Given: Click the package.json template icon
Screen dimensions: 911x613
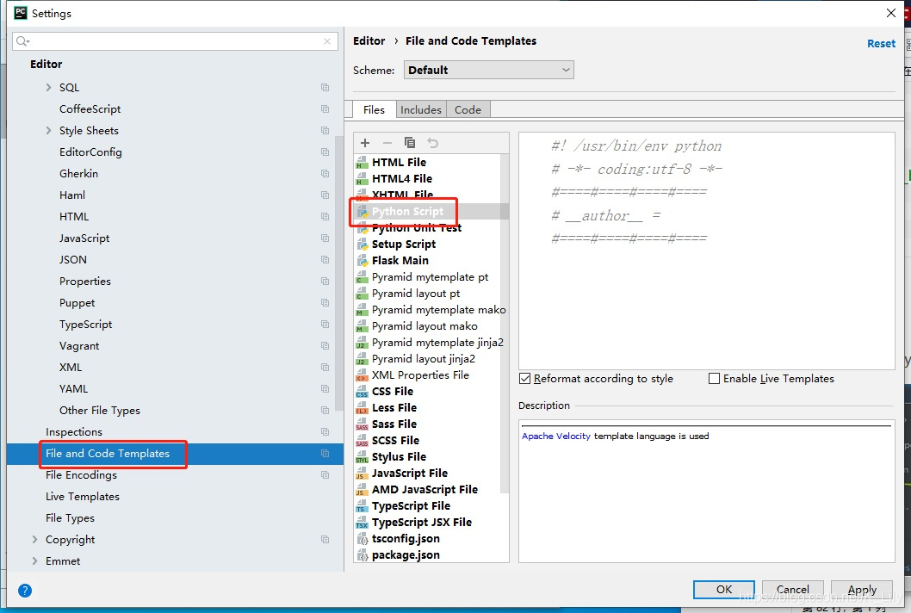Looking at the screenshot, I should click(x=362, y=555).
